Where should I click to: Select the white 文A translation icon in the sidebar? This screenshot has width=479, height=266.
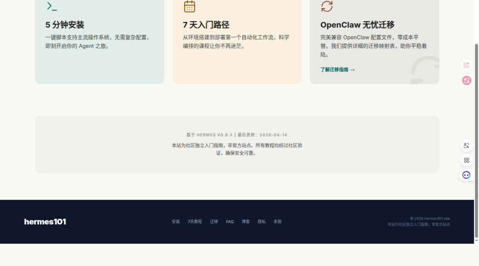click(466, 145)
